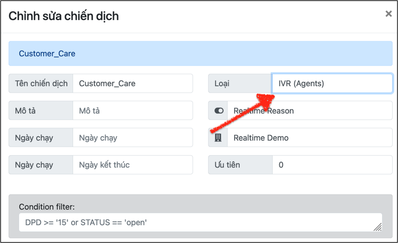Click the building icon beside Realtime Demo

pyautogui.click(x=218, y=138)
